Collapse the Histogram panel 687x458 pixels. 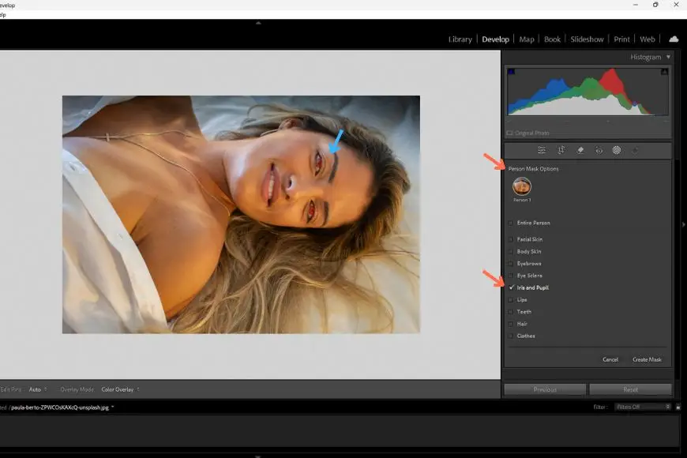[x=667, y=56]
